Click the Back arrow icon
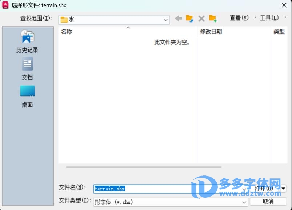Screen dimensions: 292x210 coord(178,19)
